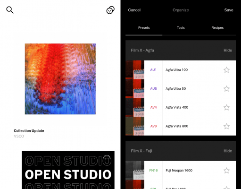Screen dimensions: 241x189
Task: Star the Agfa Vista 800 preset
Action: pyautogui.click(x=226, y=126)
